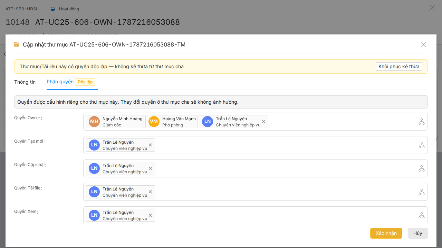Open organization tree picker for Quyền Tạo mới
442x248 pixels.
pos(422,145)
